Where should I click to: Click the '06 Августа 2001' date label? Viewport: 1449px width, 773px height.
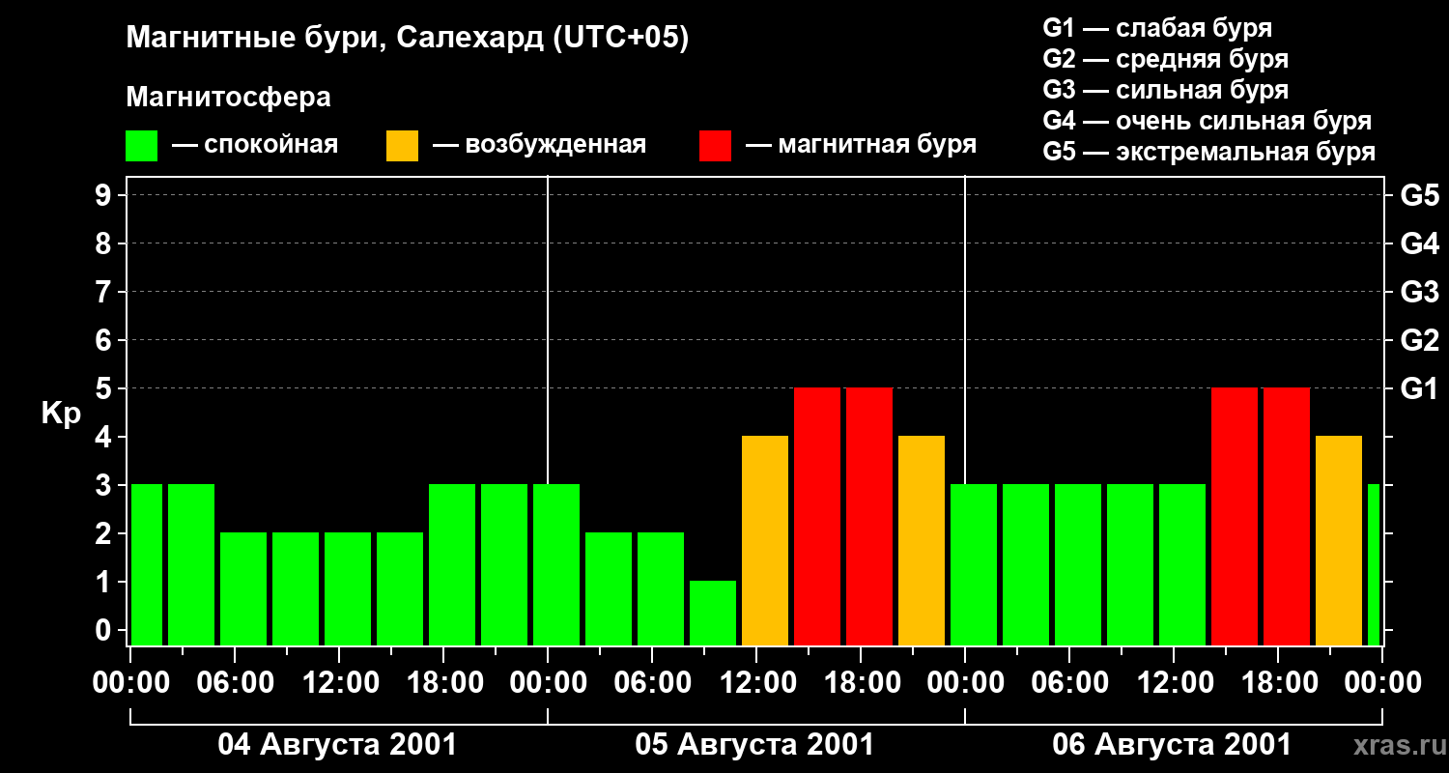[x=1172, y=745]
